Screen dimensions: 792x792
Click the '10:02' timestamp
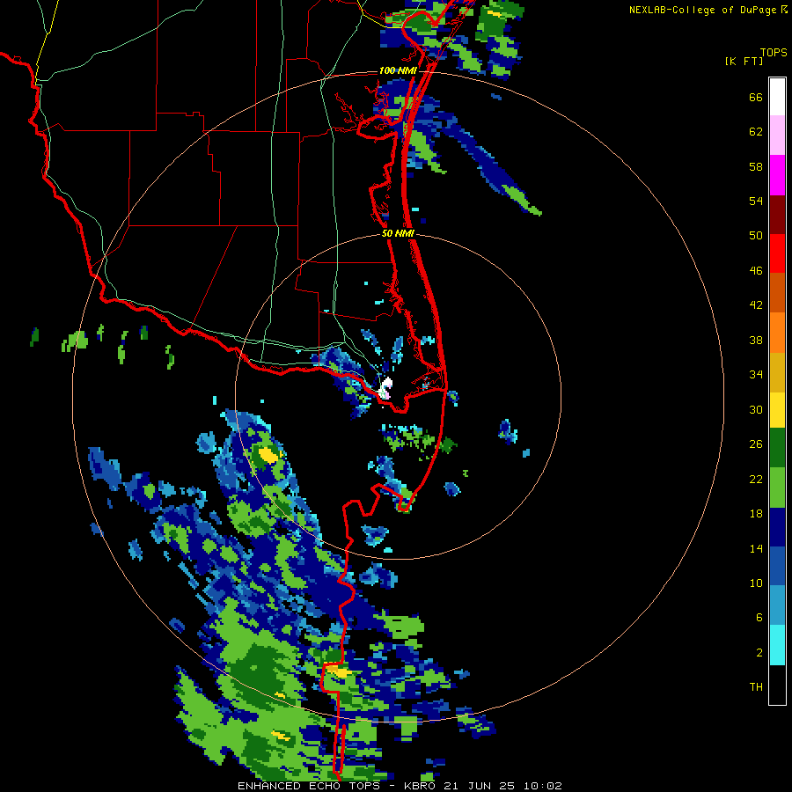(542, 786)
